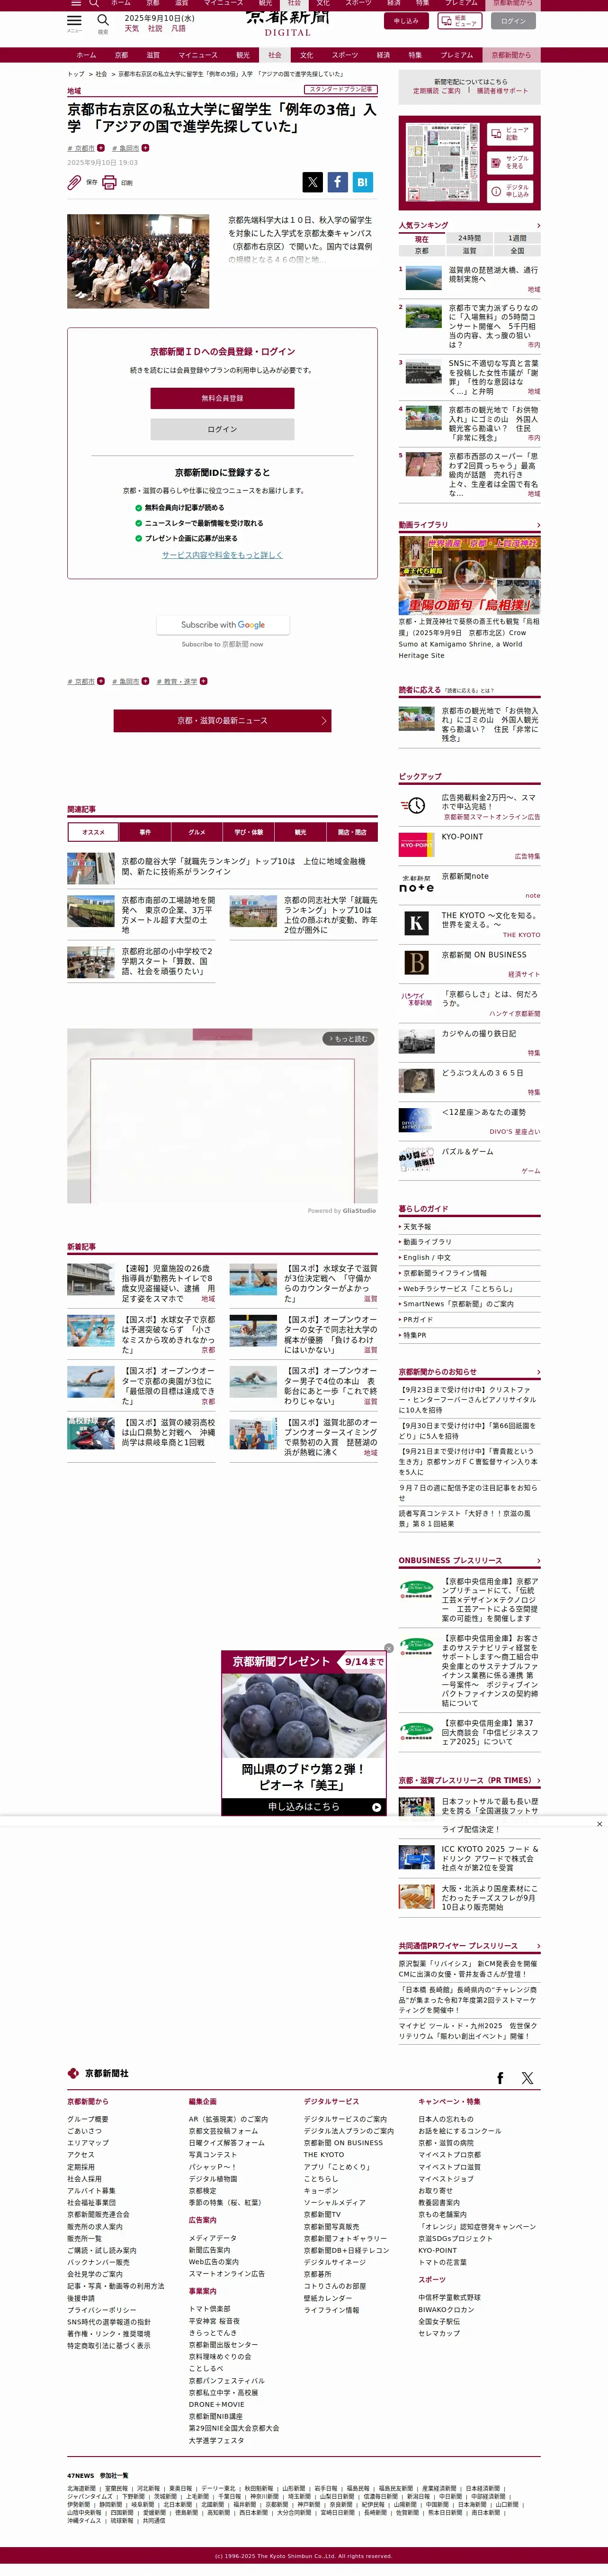The height and width of the screenshot is (2576, 608).
Task: Click もっと読む expander on ad block
Action: pyautogui.click(x=349, y=1039)
